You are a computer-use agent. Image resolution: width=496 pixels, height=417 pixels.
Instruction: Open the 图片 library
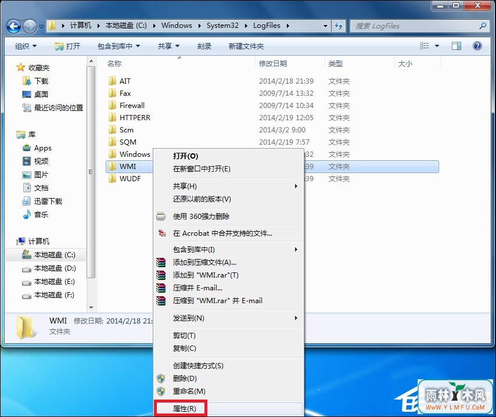(x=35, y=175)
